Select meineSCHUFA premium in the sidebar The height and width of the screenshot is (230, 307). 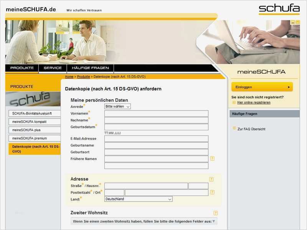coord(35,138)
